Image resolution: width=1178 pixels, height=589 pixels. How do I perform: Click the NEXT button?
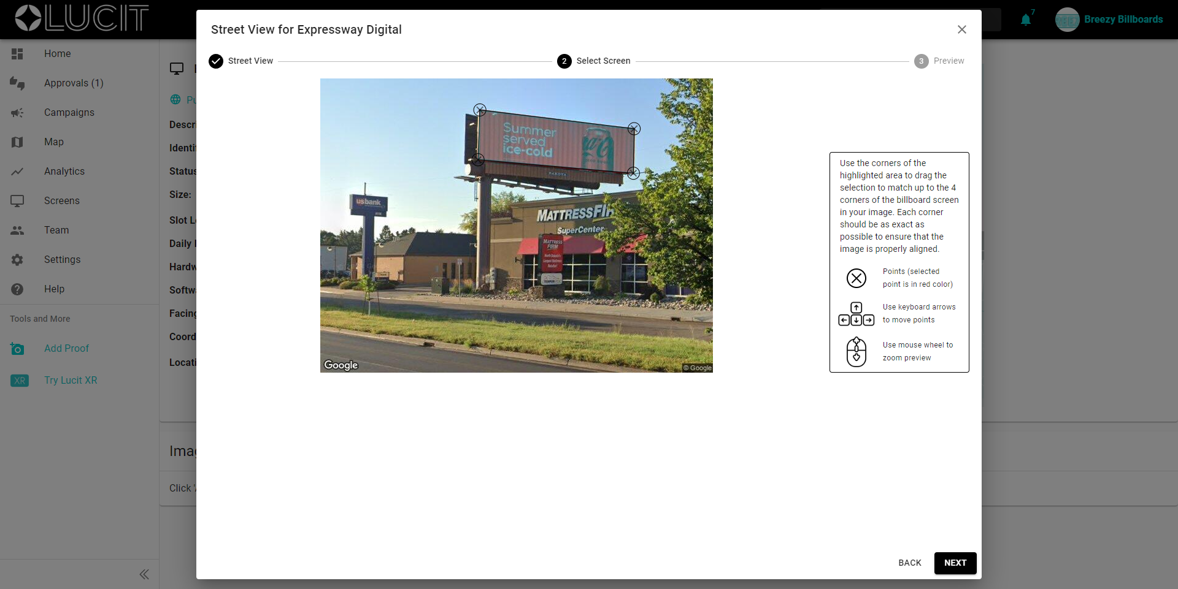(955, 563)
